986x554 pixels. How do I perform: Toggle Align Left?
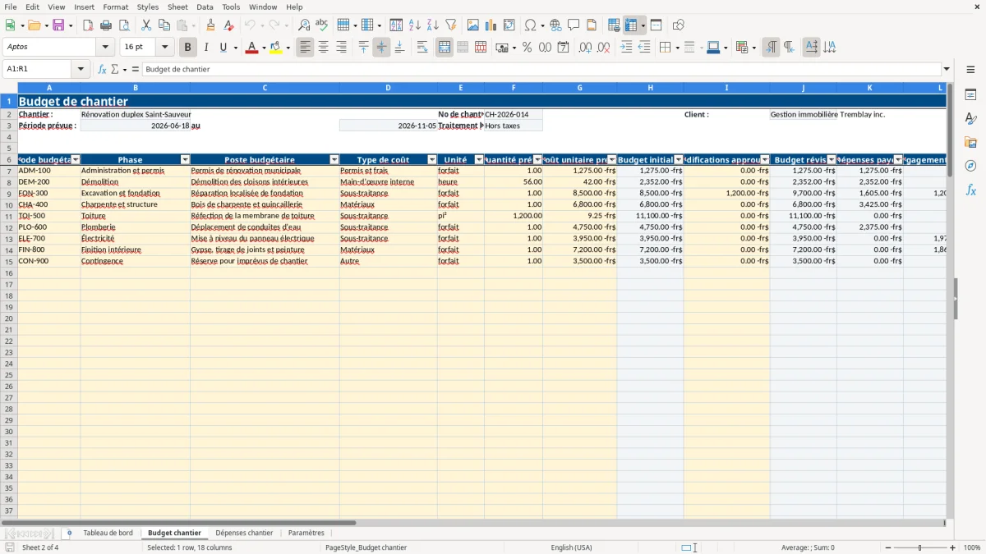coord(306,48)
